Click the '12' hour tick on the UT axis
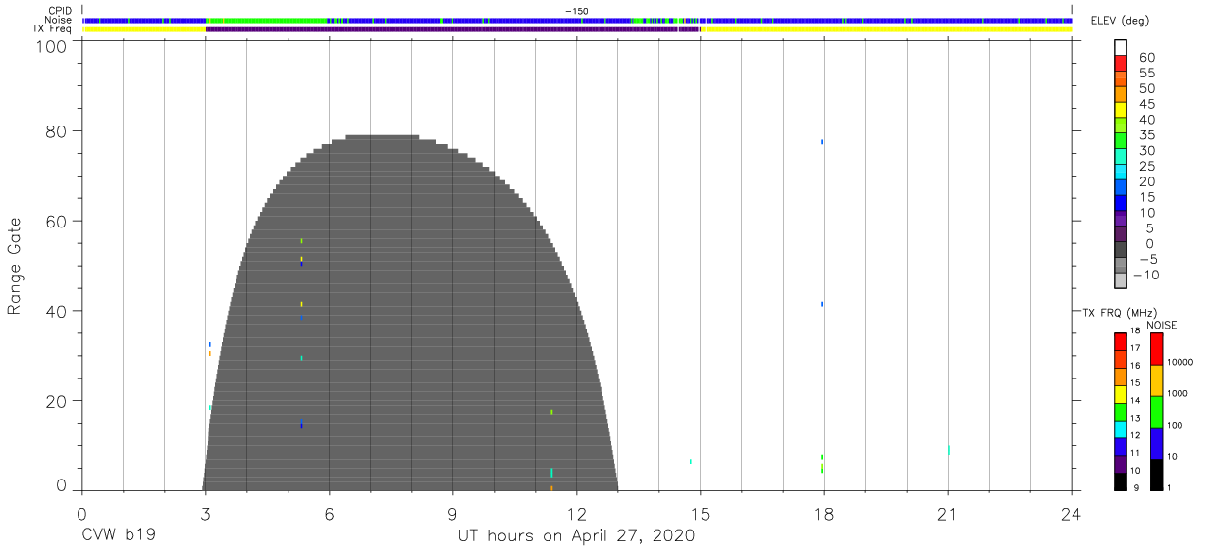Viewport: 1205px width, 556px height. pos(577,513)
